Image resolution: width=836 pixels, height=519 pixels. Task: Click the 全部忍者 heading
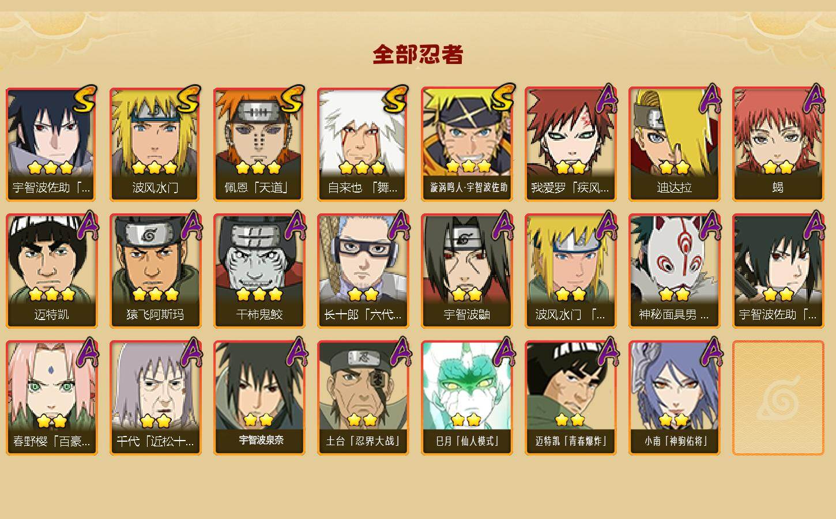tap(418, 54)
